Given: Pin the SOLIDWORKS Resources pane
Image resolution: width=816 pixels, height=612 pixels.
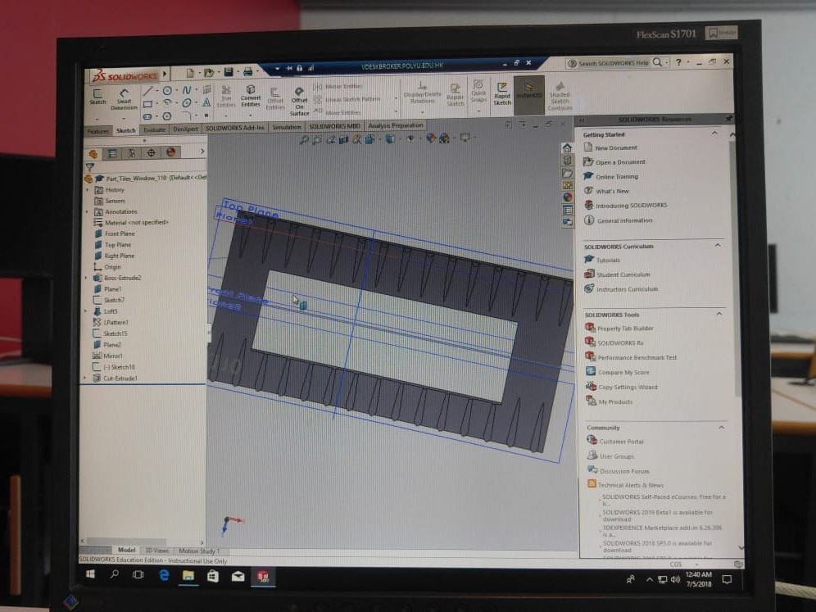Looking at the screenshot, I should [x=728, y=119].
